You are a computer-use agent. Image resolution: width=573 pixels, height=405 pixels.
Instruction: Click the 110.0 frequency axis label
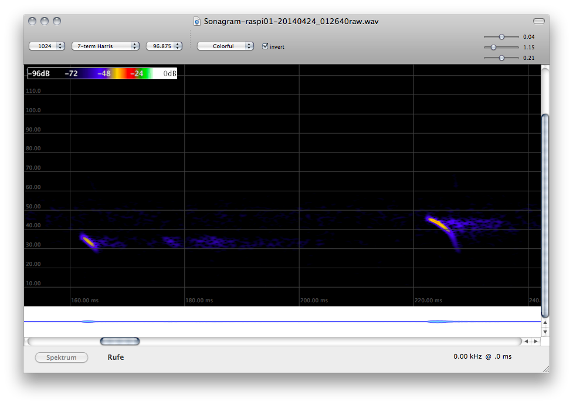(33, 91)
